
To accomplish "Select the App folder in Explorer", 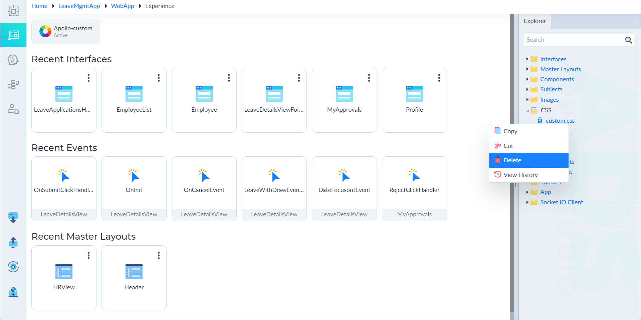I will tap(546, 192).
